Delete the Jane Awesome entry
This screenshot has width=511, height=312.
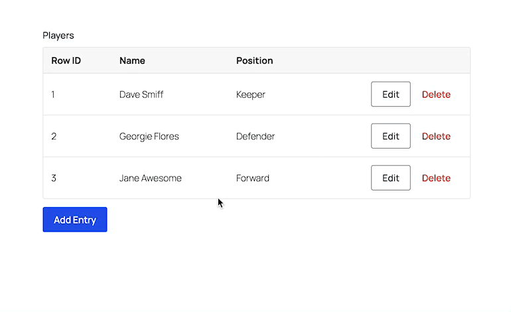coord(436,178)
